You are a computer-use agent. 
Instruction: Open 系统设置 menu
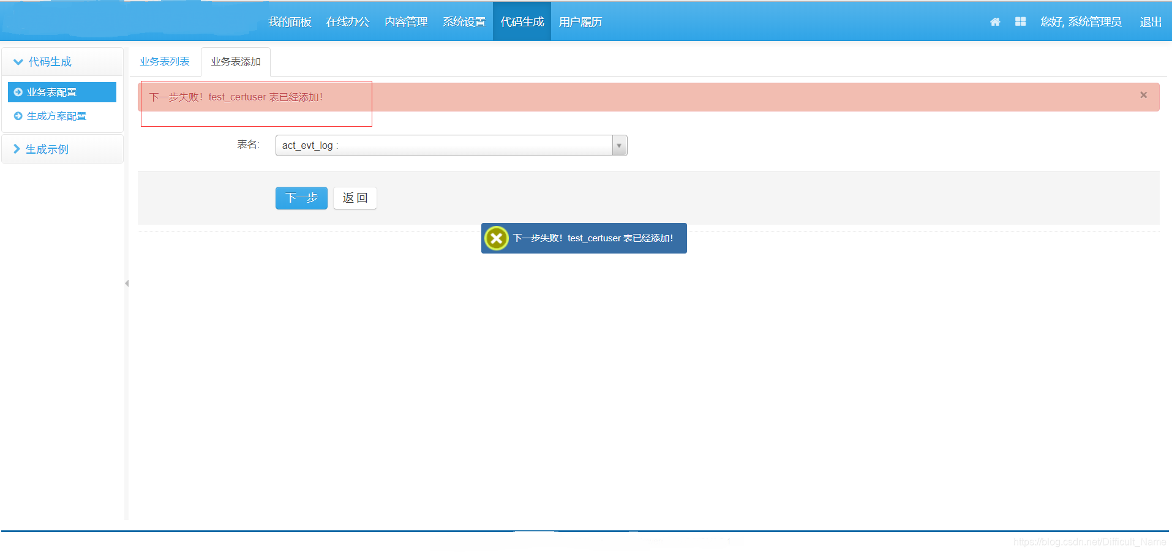[464, 22]
